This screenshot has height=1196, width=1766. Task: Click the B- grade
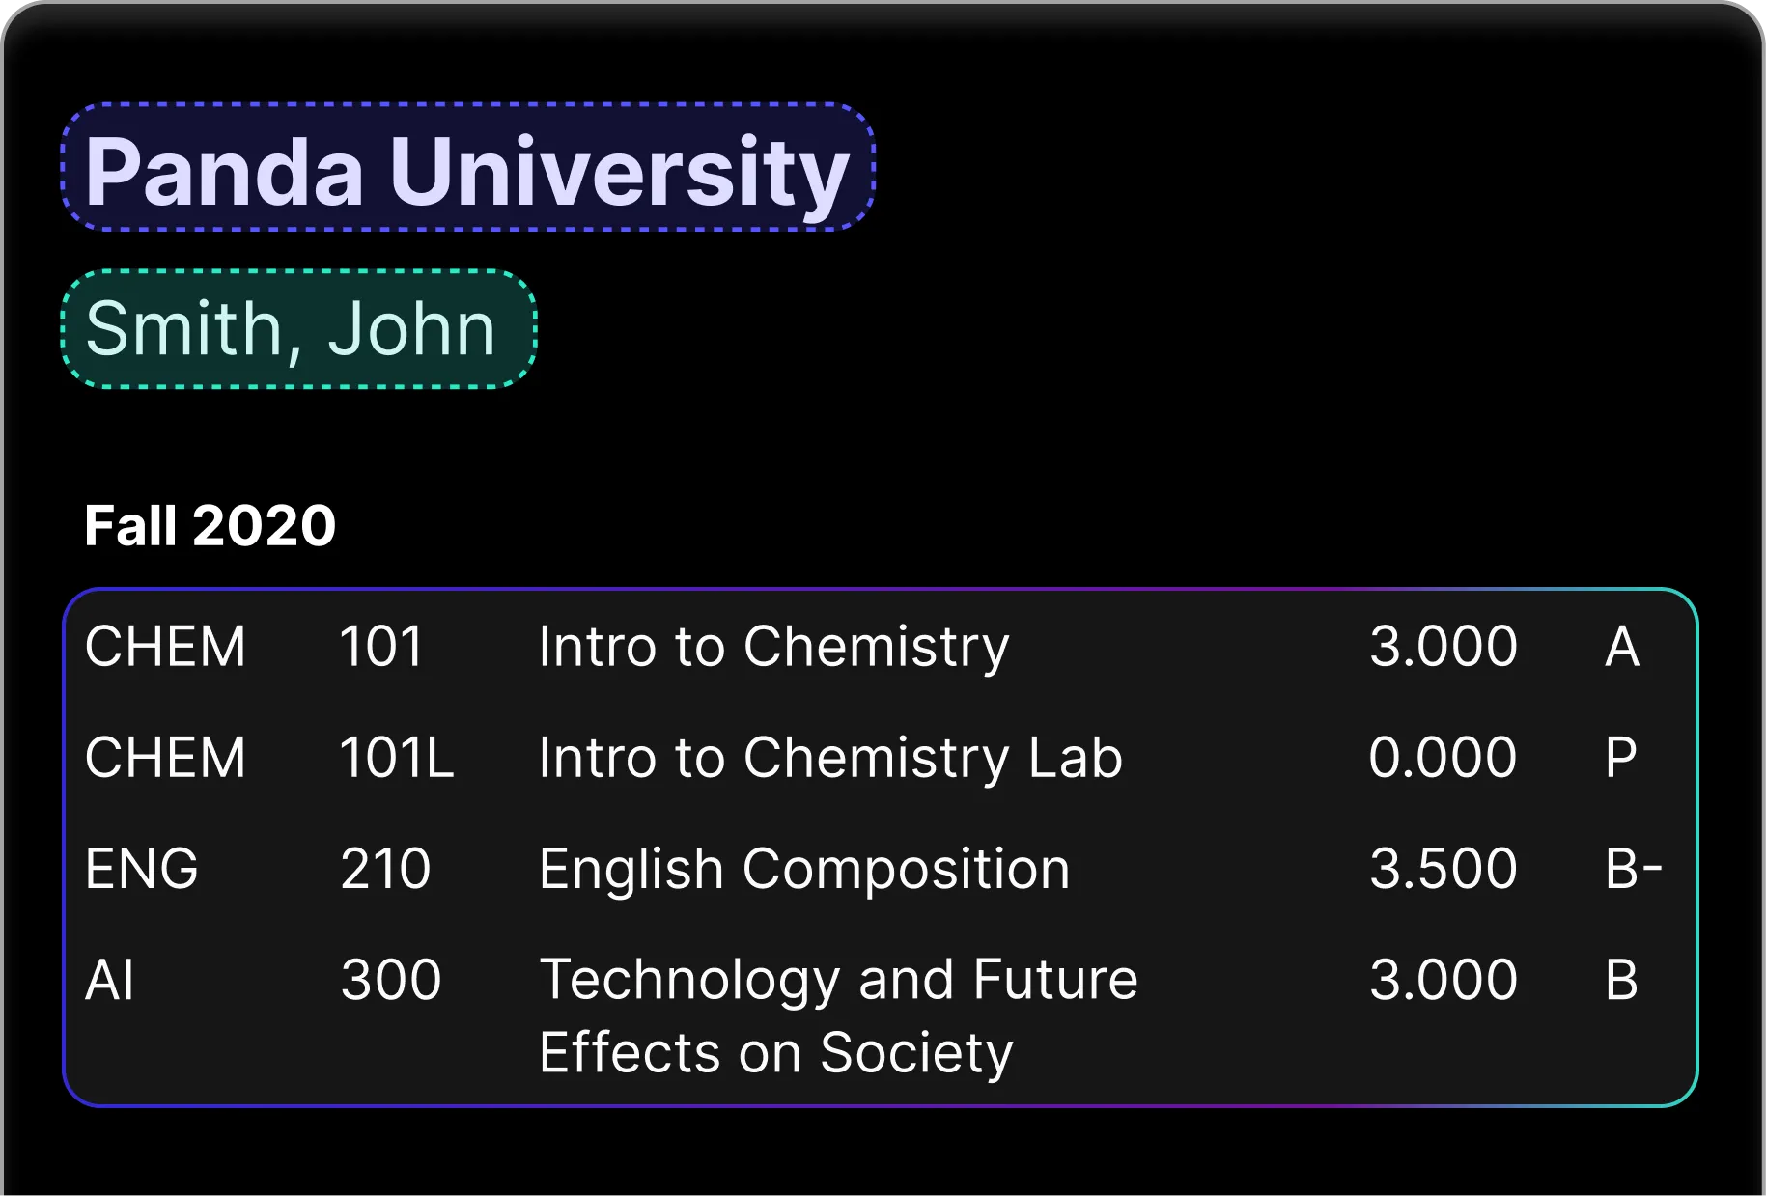[1633, 868]
